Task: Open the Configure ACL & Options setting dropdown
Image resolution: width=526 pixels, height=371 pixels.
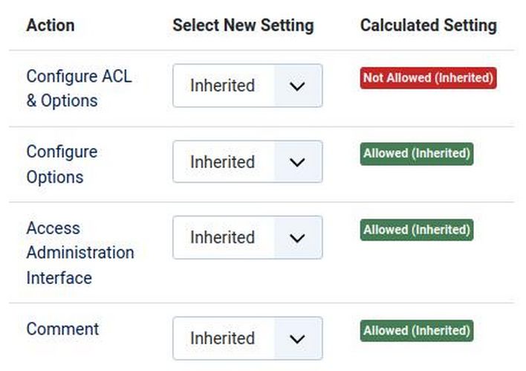Action: pyautogui.click(x=247, y=86)
